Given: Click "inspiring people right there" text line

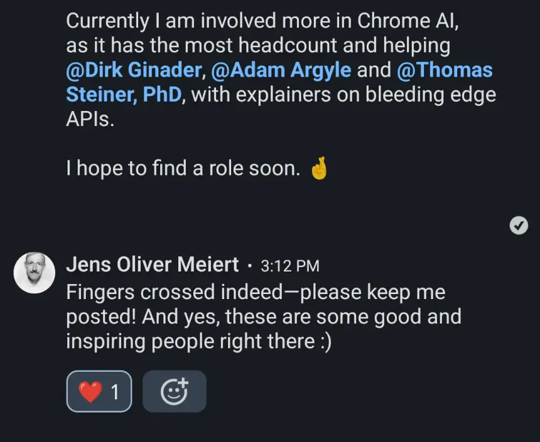Looking at the screenshot, I should pyautogui.click(x=190, y=342).
